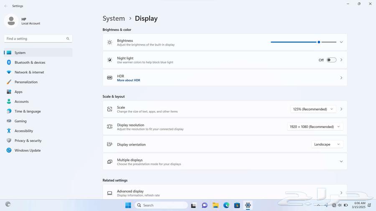Viewport: 376px width, 211px height.
Task: Select Personalization in the sidebar
Action: (x=26, y=82)
